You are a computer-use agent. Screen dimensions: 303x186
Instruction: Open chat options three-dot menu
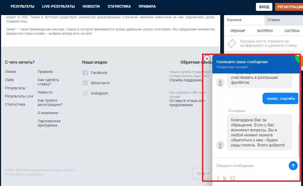218,178
